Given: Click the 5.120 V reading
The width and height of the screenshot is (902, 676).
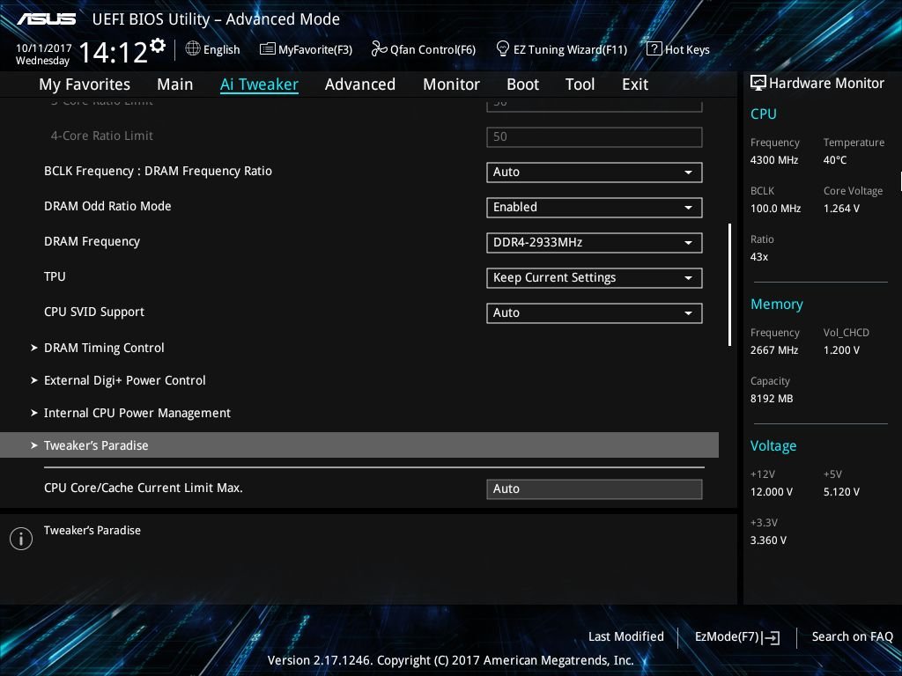Looking at the screenshot, I should (841, 491).
